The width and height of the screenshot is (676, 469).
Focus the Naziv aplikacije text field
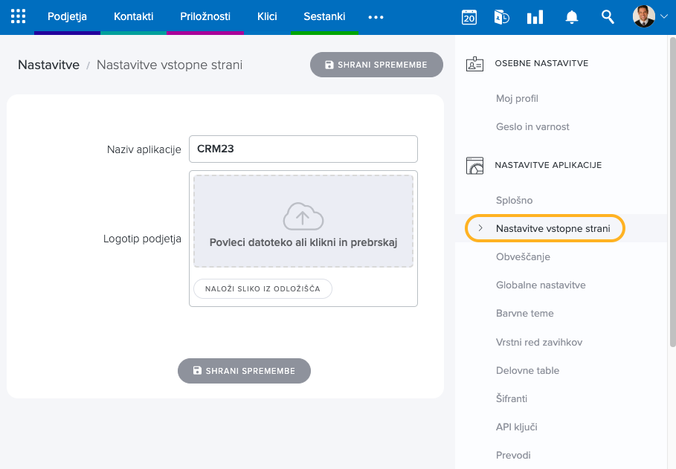[303, 149]
